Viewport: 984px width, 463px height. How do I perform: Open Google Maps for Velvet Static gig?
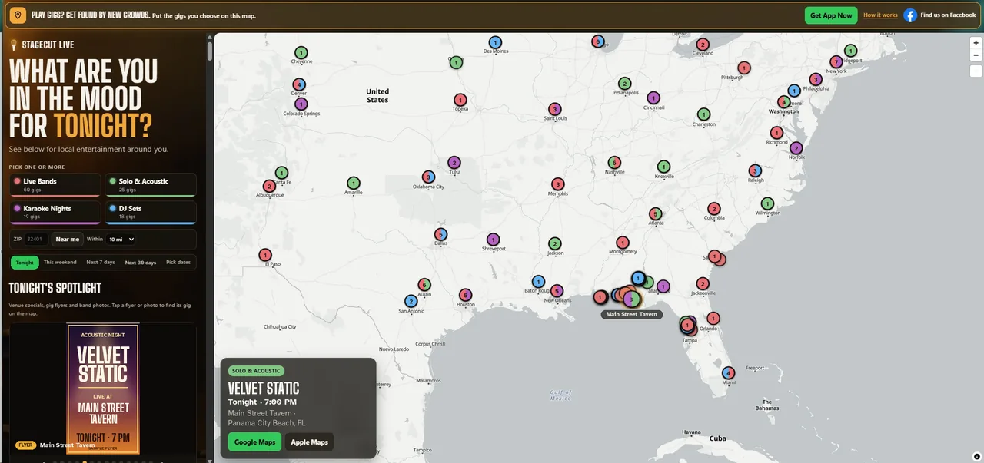click(254, 442)
